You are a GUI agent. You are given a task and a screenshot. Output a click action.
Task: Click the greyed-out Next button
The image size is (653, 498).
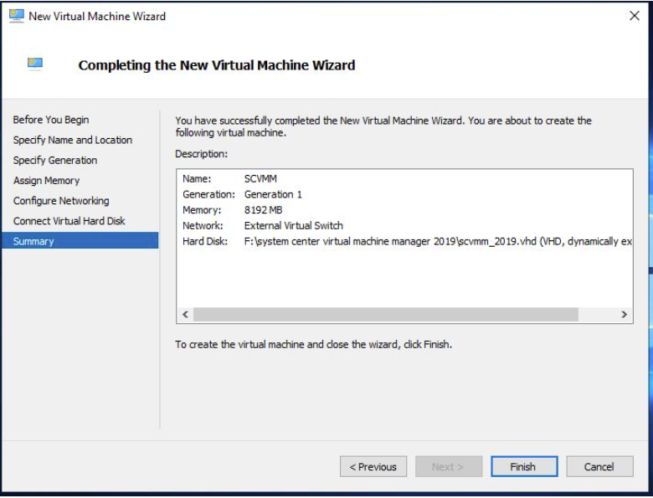[449, 466]
